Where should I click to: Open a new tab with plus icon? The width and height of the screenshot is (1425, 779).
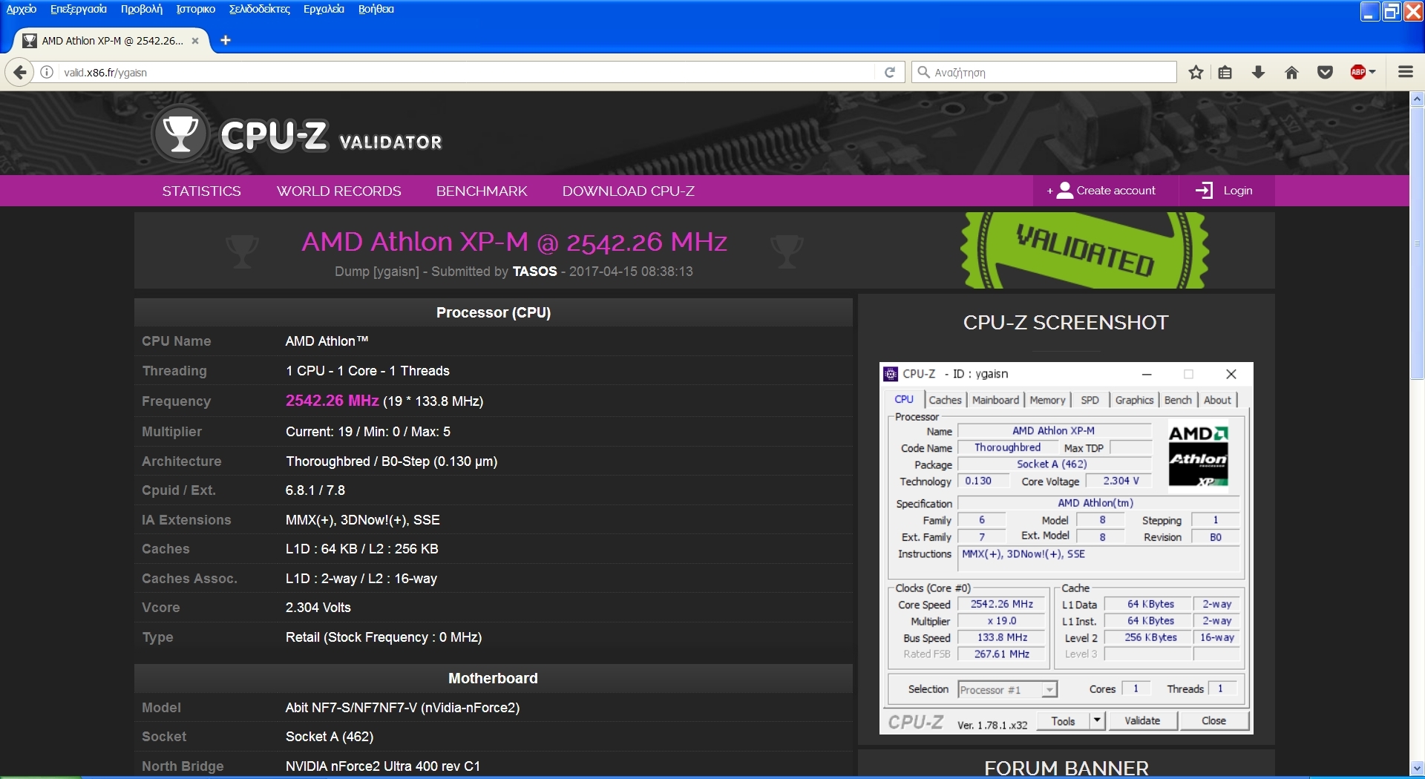tap(226, 40)
